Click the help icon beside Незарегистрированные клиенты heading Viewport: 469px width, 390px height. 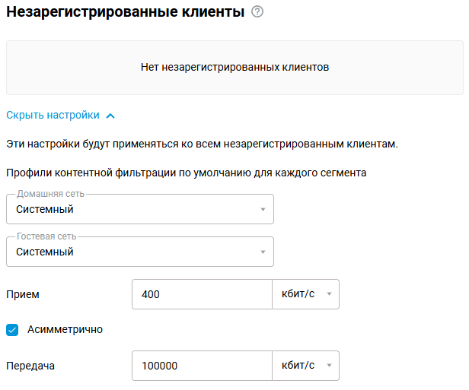pos(257,11)
